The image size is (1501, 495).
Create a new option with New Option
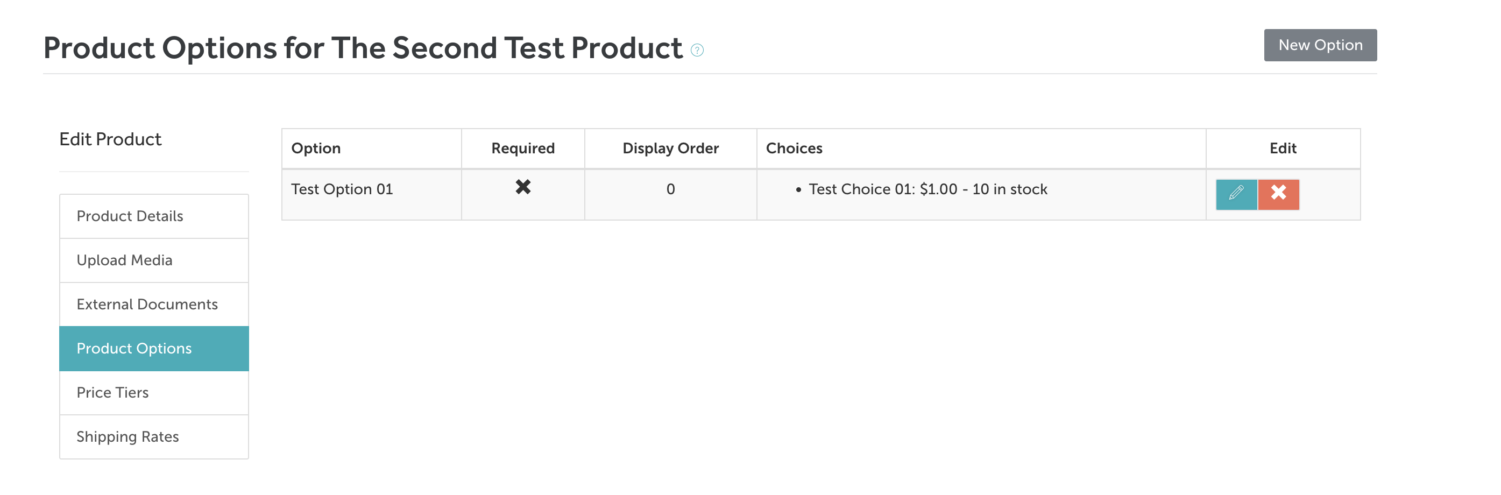tap(1320, 45)
